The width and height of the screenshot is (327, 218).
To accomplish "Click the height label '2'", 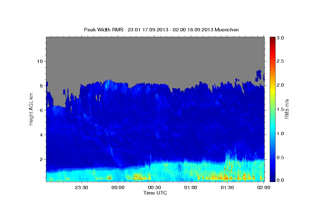I will (41, 159).
